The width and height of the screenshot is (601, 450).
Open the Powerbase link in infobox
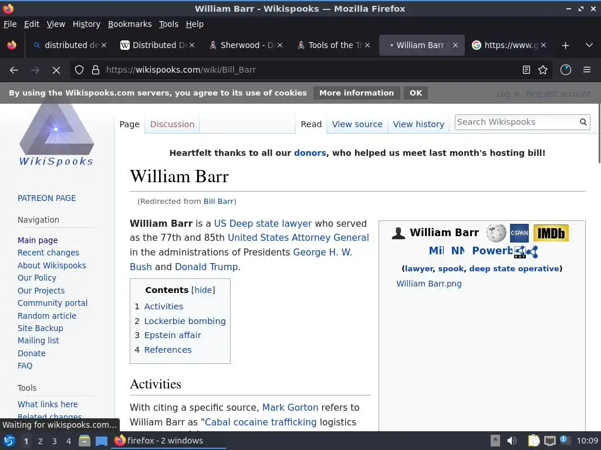click(492, 251)
